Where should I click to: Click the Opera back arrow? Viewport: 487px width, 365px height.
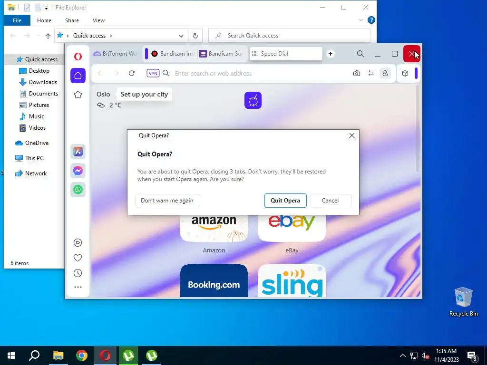(100, 73)
